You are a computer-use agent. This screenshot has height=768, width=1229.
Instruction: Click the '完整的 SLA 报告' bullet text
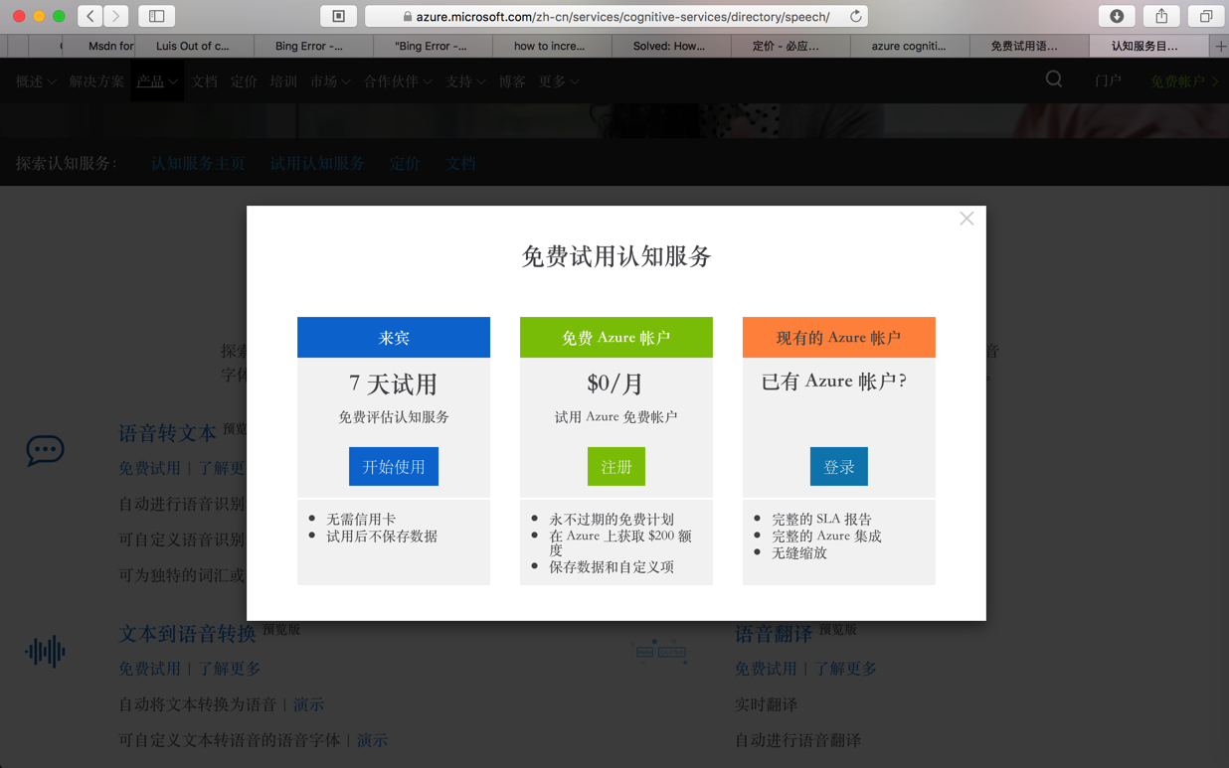821,519
